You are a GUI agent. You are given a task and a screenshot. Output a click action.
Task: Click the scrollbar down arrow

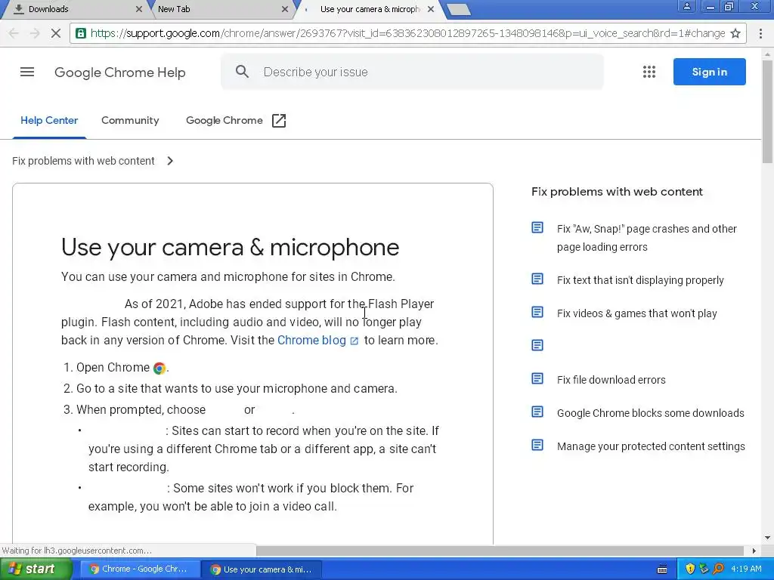click(x=768, y=538)
